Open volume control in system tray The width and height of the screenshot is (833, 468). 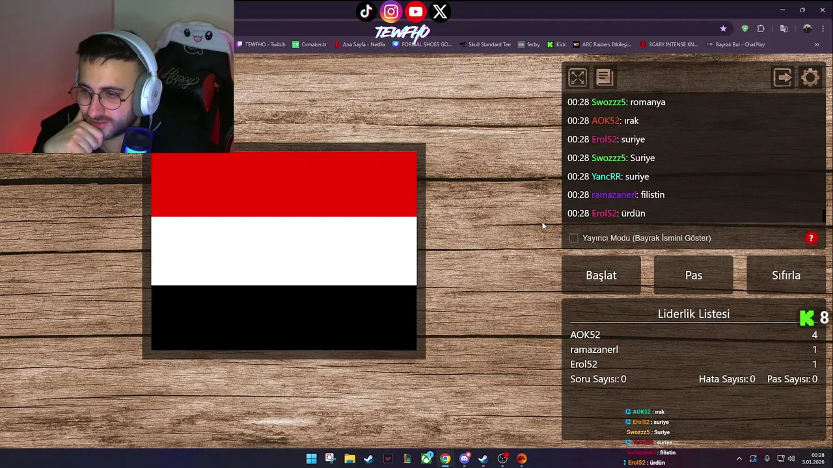[x=791, y=458]
